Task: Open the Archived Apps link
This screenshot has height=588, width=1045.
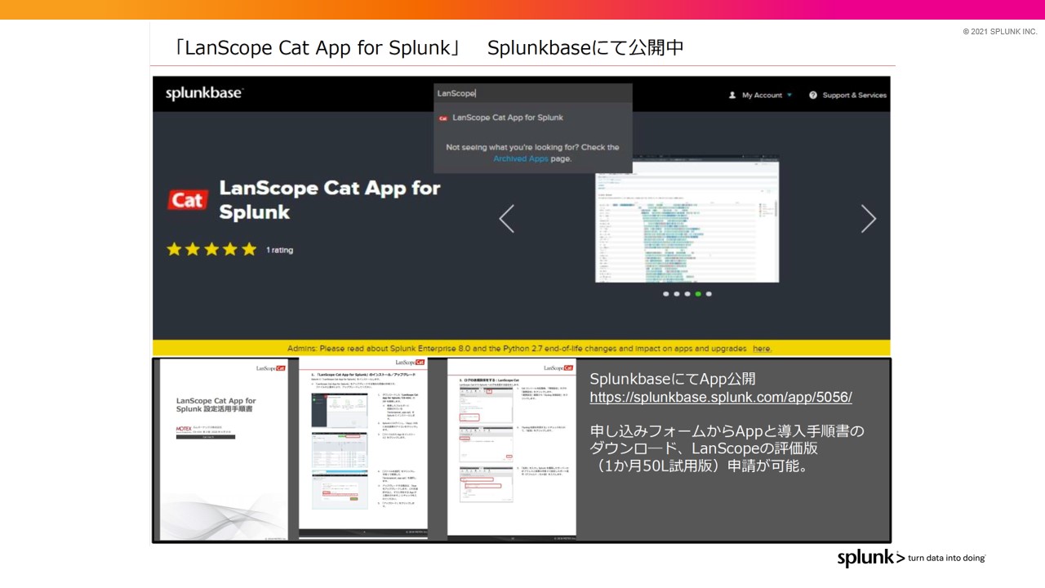Action: click(521, 158)
